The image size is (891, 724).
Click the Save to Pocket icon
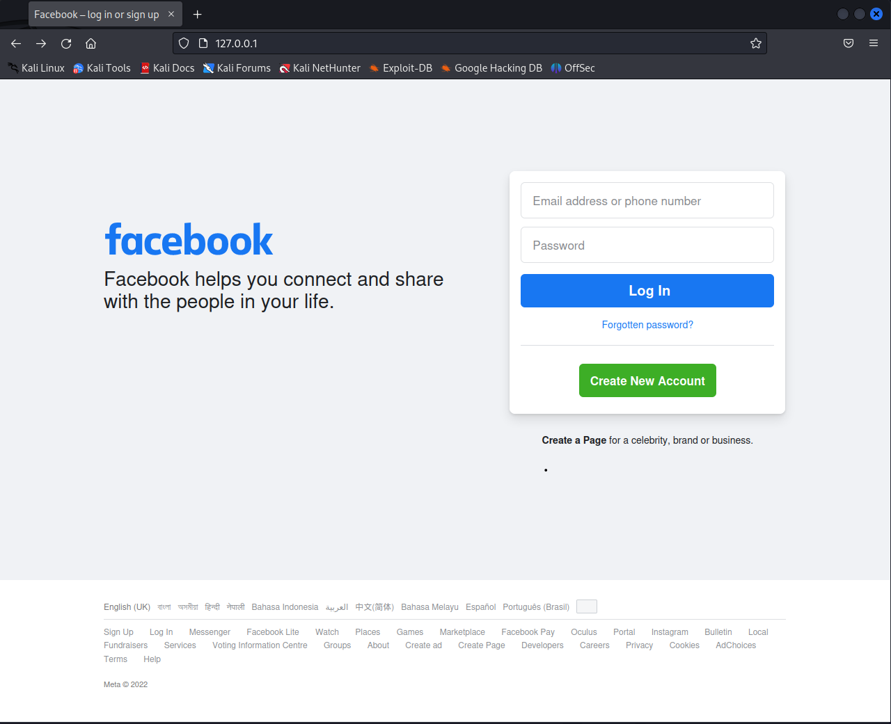pyautogui.click(x=849, y=43)
